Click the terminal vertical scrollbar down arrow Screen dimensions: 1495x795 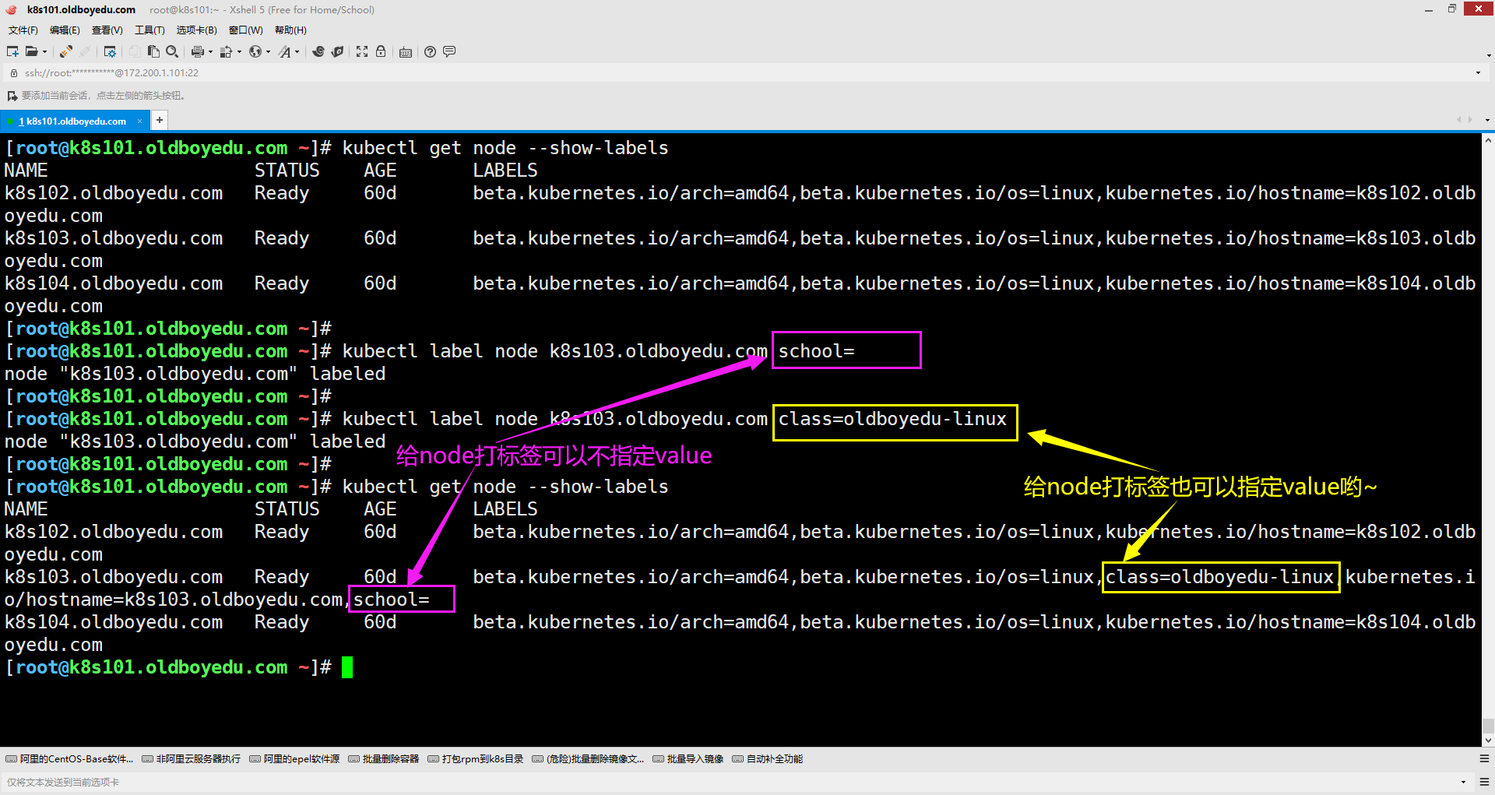(x=1488, y=740)
